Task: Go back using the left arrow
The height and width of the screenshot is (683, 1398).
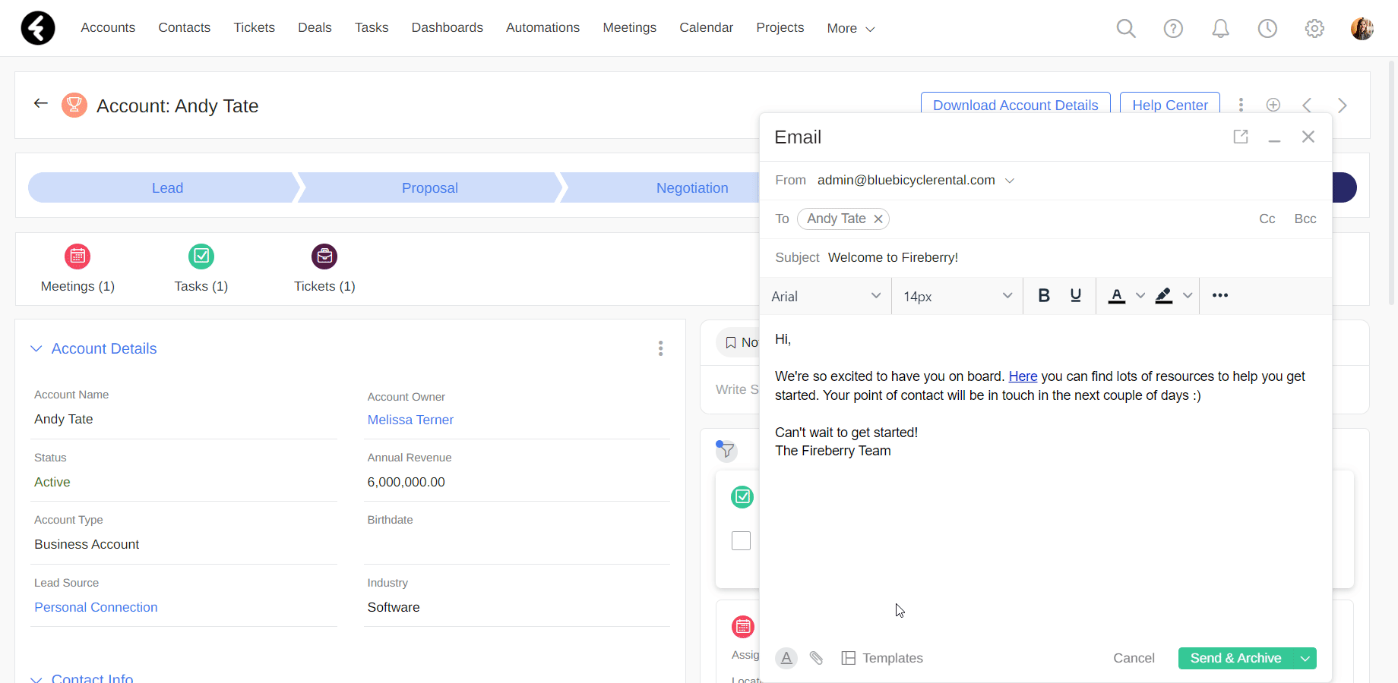Action: 41,103
